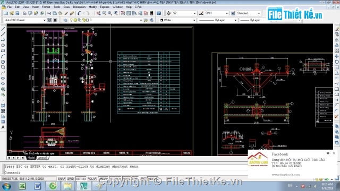This screenshot has height=191, width=340.
Task: Expand the Standard table style dropdown
Action: tap(259, 13)
